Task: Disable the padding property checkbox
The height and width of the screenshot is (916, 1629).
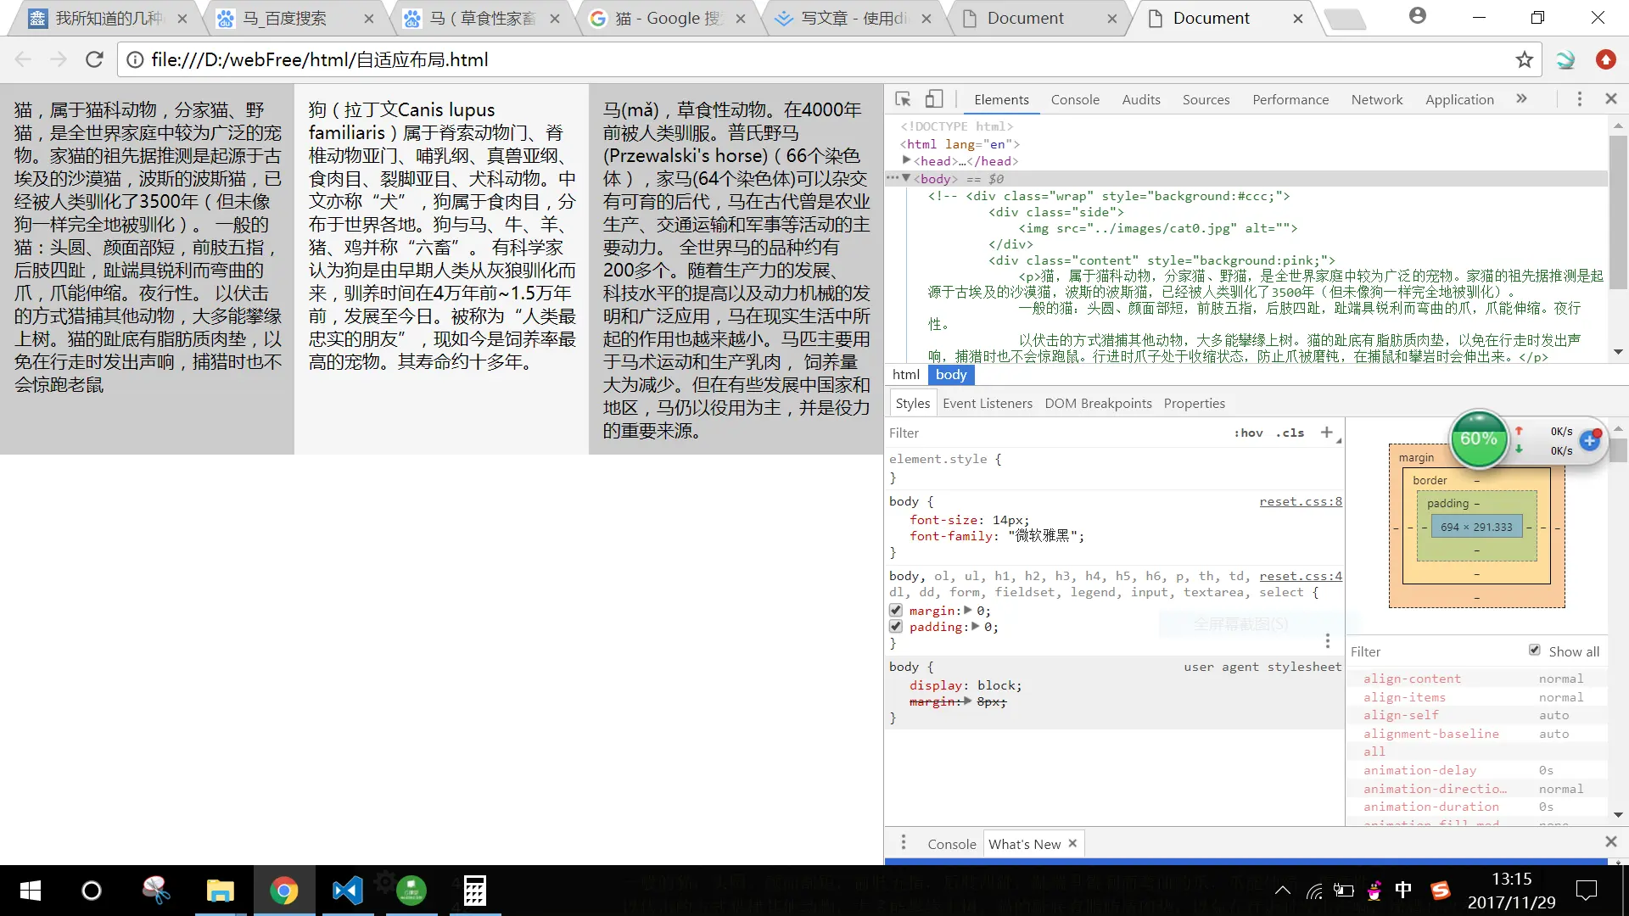Action: [896, 627]
